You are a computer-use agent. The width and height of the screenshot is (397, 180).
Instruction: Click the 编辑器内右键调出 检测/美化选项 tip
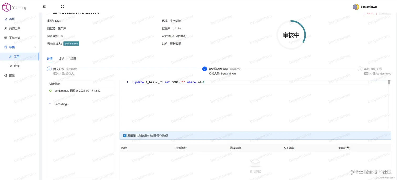[148, 136]
